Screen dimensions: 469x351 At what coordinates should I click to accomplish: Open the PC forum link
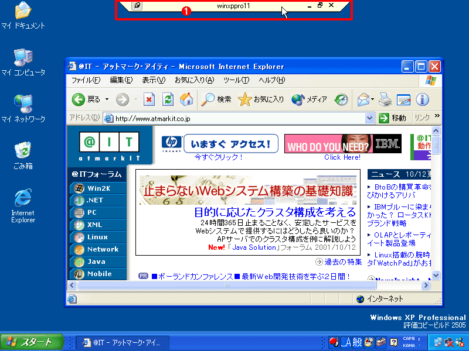(x=98, y=212)
